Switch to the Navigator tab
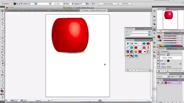This screenshot has width=184, height=103. coord(161,9)
